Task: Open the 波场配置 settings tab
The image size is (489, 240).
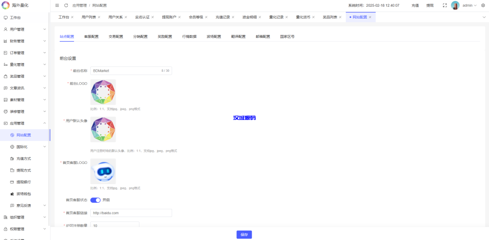Action: tap(214, 36)
